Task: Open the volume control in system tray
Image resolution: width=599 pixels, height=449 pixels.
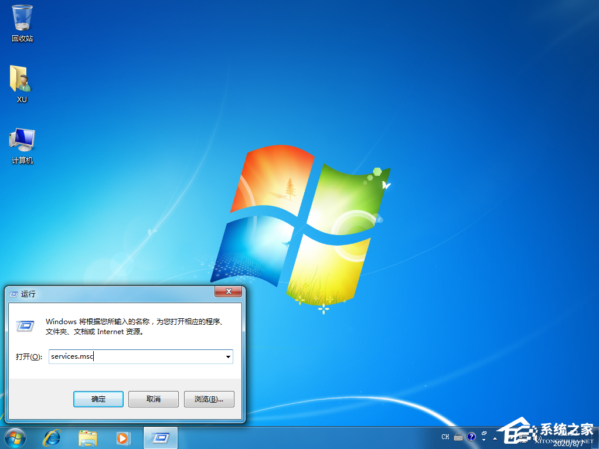Action: [x=538, y=438]
